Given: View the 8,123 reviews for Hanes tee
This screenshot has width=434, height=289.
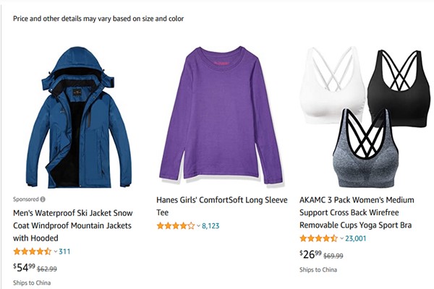Looking at the screenshot, I should click(x=211, y=225).
